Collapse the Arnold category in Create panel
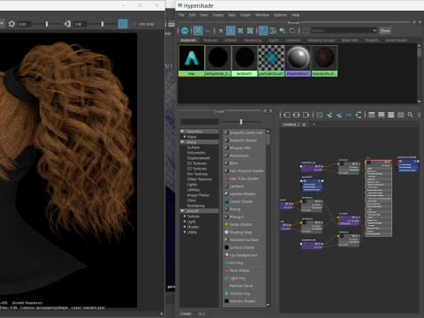This screenshot has width=424, height=318. coord(182,211)
